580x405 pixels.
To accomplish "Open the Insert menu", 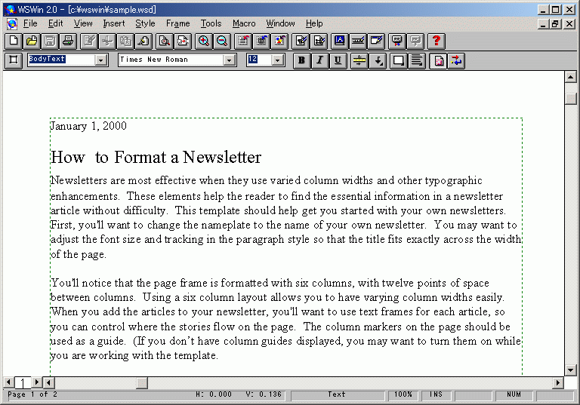I will click(113, 23).
